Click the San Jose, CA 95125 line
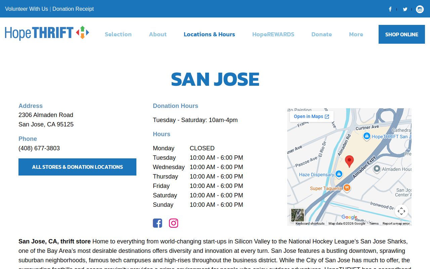 click(46, 124)
